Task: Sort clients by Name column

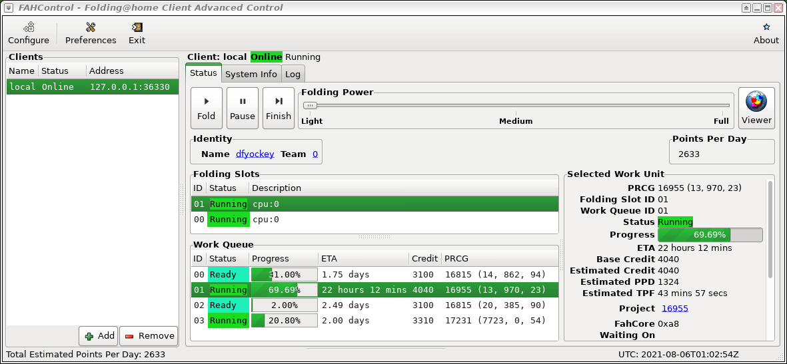Action: [22, 71]
